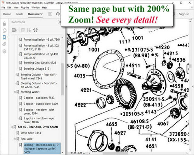Click bookmark icon beside 3 spoke w/o cover
194x155 pixels.
pos(21,118)
